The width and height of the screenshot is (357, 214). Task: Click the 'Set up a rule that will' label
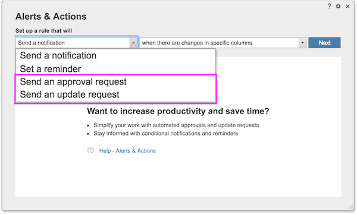43,31
